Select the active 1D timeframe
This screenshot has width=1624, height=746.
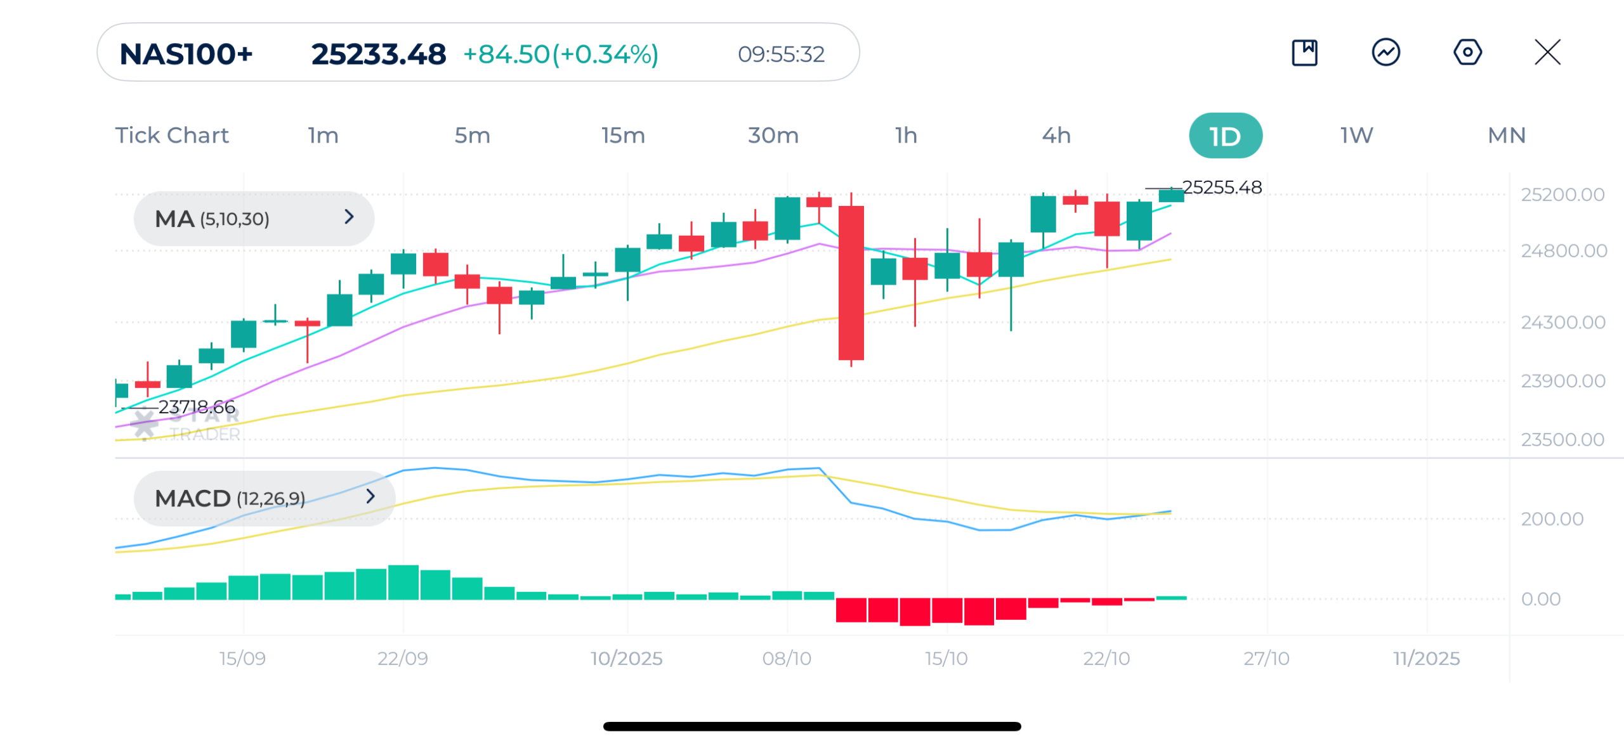[x=1225, y=136]
